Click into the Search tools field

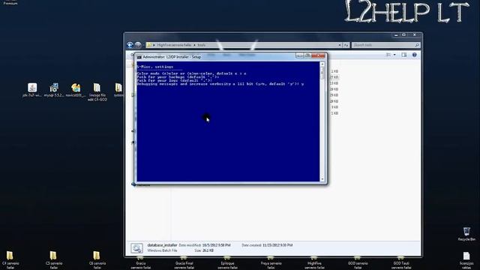pyautogui.click(x=385, y=45)
